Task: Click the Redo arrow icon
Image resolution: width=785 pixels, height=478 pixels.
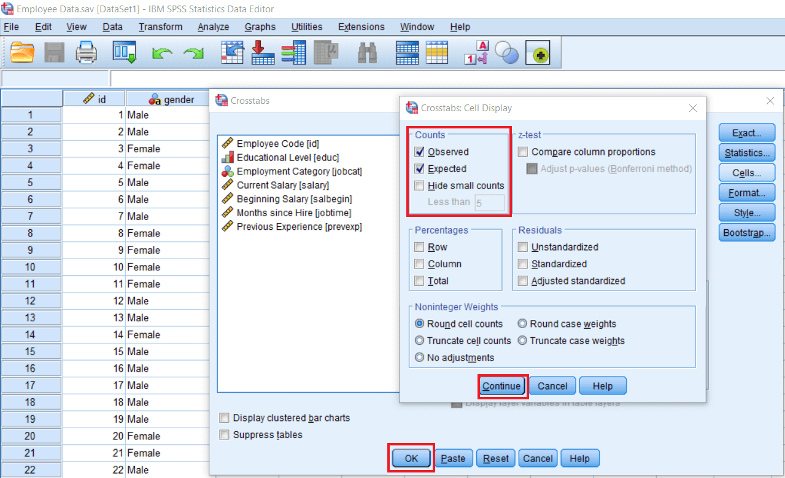Action: pyautogui.click(x=194, y=54)
